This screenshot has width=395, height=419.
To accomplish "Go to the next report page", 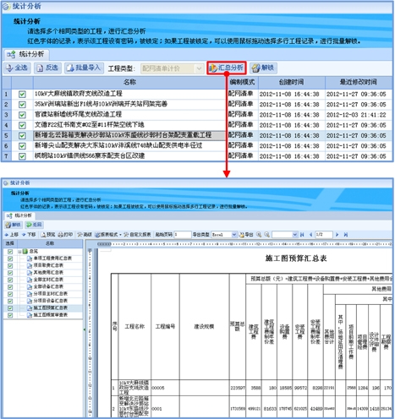I will pyautogui.click(x=337, y=235).
